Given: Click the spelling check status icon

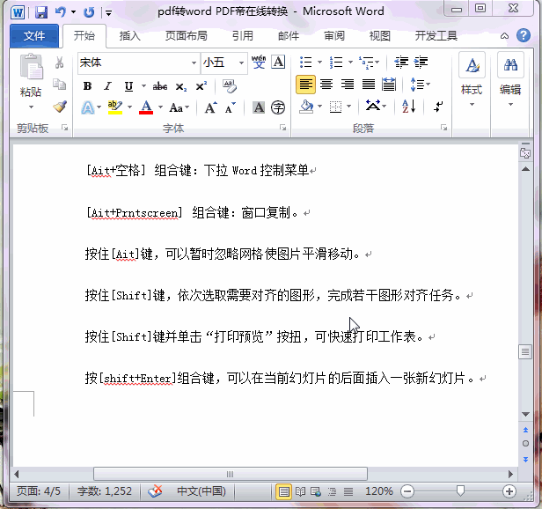Looking at the screenshot, I should (x=155, y=491).
